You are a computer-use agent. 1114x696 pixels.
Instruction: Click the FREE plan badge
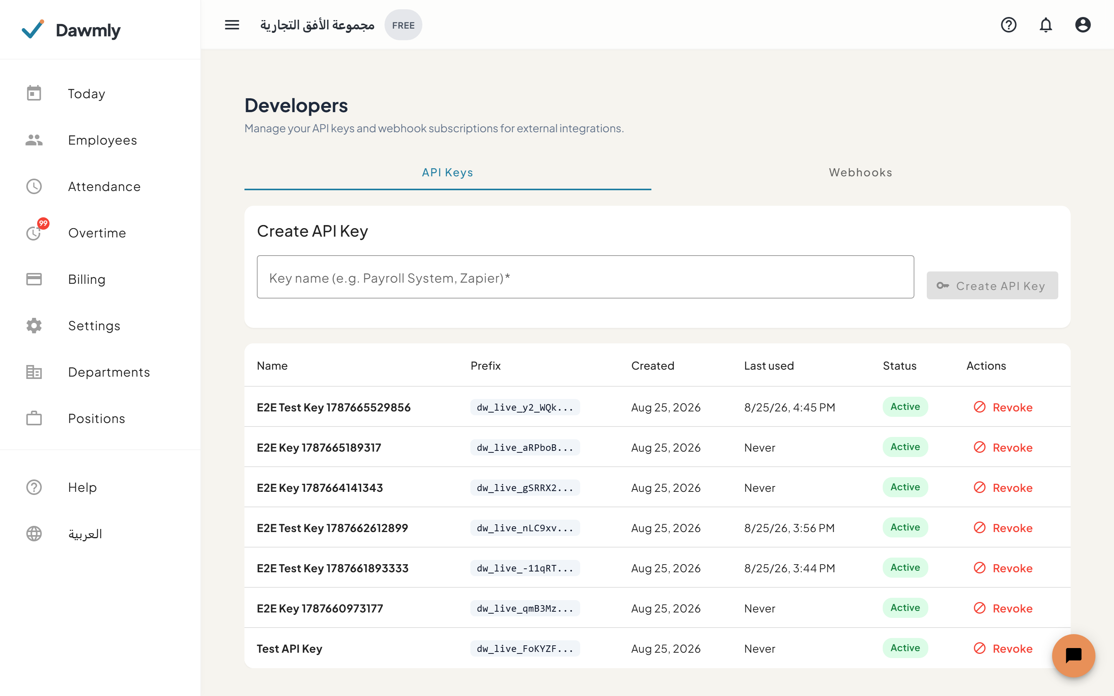(403, 25)
